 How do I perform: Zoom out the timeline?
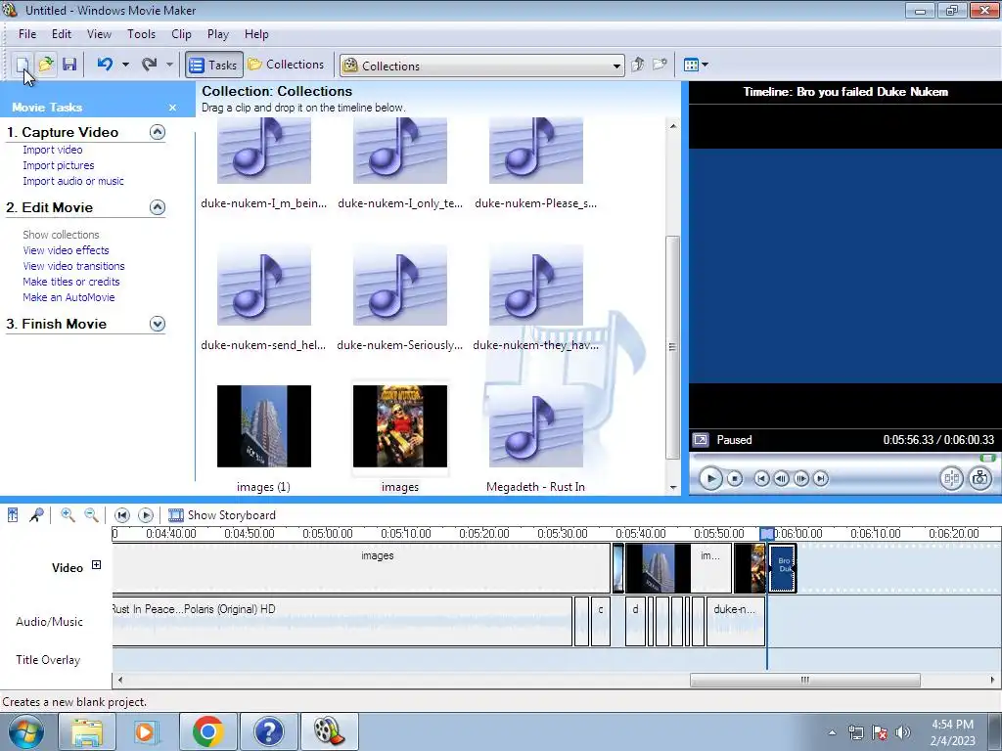(91, 514)
